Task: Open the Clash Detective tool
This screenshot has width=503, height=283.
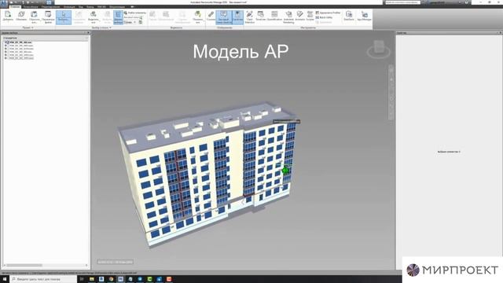Action: [x=250, y=17]
